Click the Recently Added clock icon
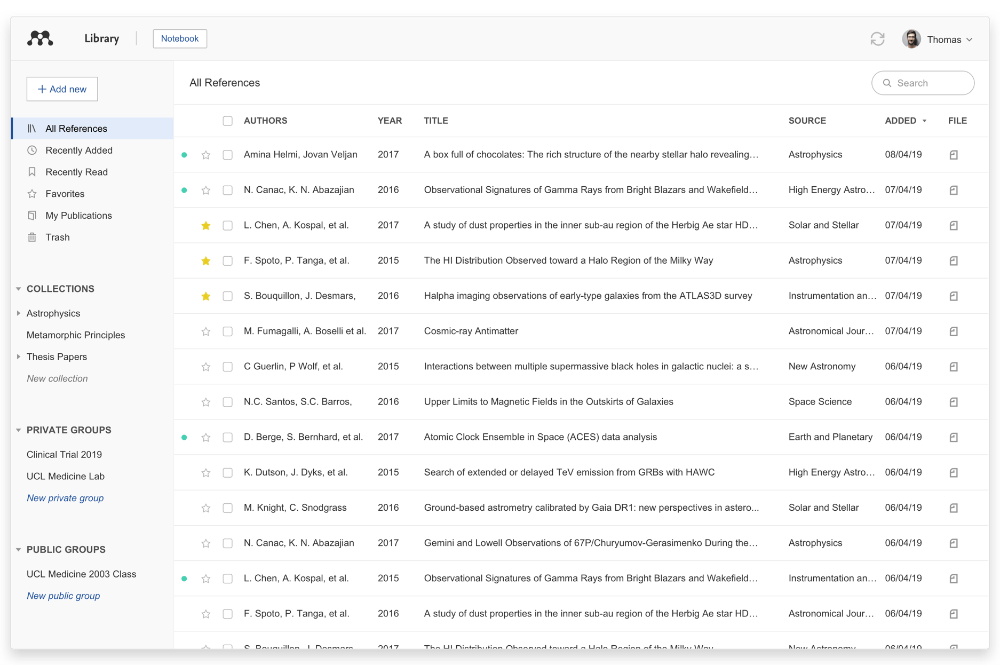This screenshot has height=665, width=1000. (x=32, y=151)
